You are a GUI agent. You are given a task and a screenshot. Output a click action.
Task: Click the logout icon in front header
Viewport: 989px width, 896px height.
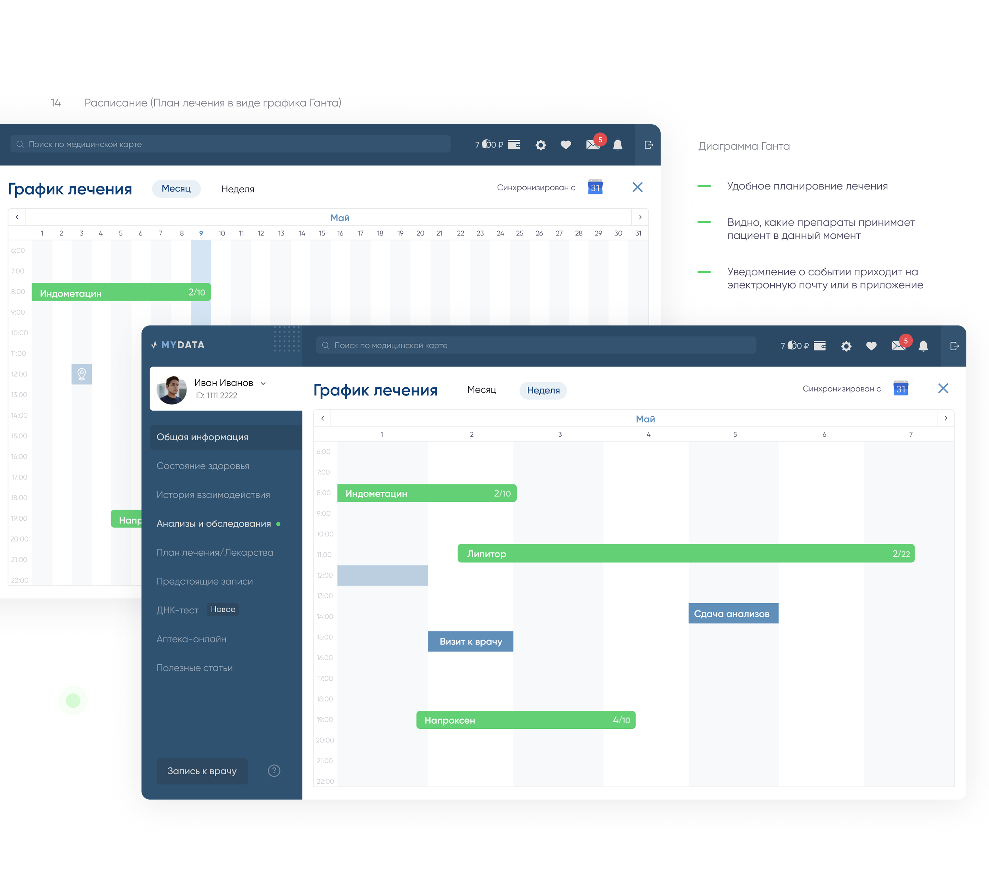[954, 346]
